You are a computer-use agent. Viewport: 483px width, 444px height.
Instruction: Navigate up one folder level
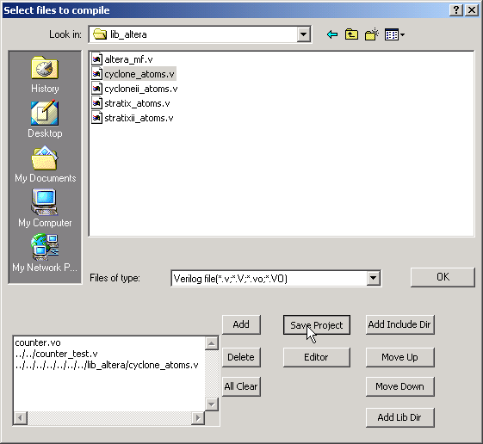click(351, 34)
